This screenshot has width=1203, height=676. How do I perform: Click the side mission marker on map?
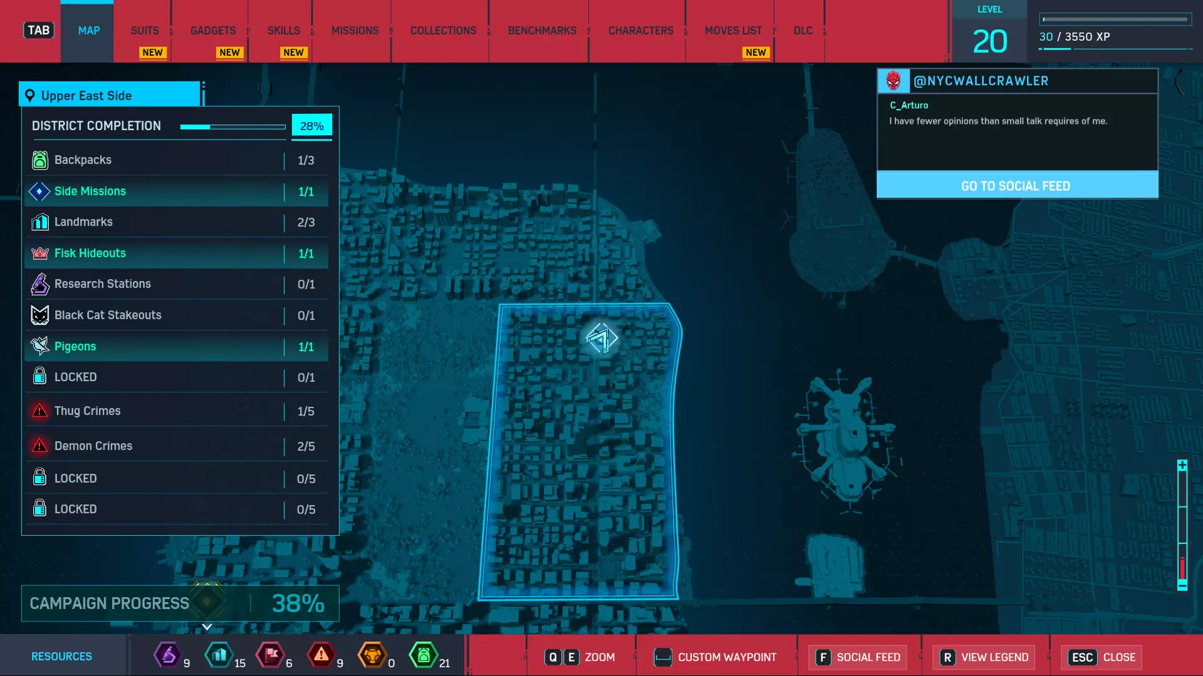click(601, 339)
